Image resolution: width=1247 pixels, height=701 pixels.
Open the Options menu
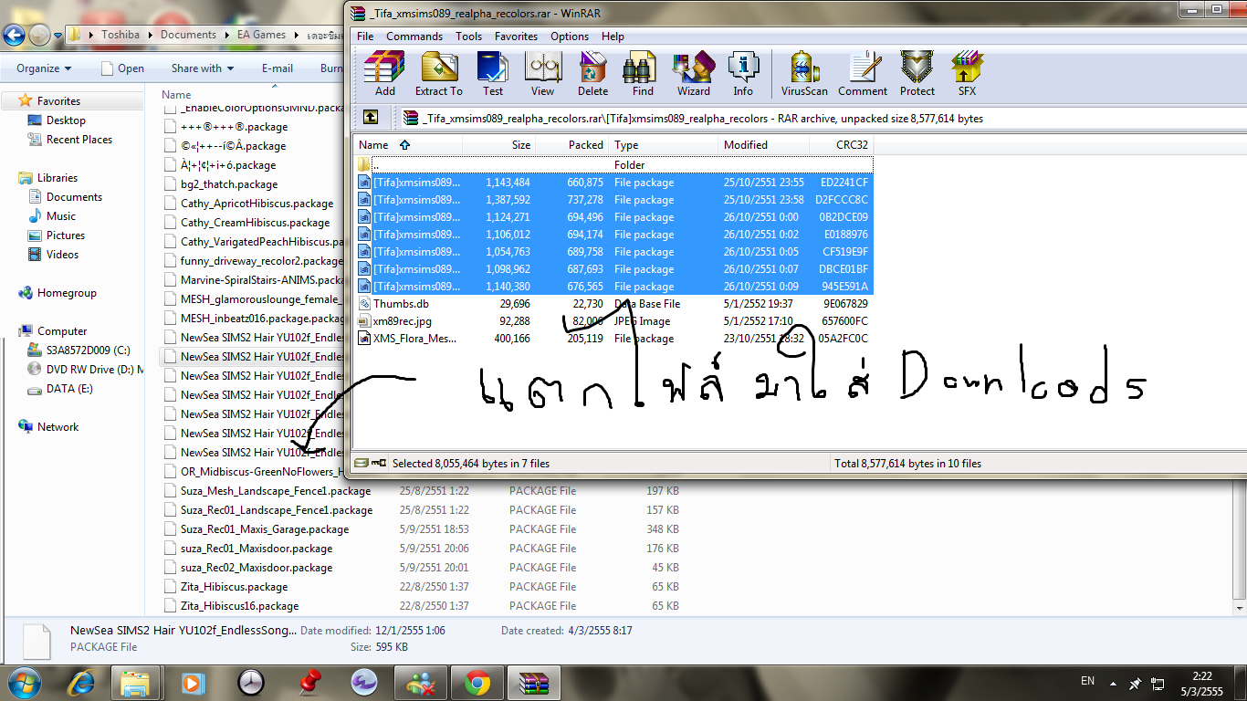pyautogui.click(x=570, y=37)
